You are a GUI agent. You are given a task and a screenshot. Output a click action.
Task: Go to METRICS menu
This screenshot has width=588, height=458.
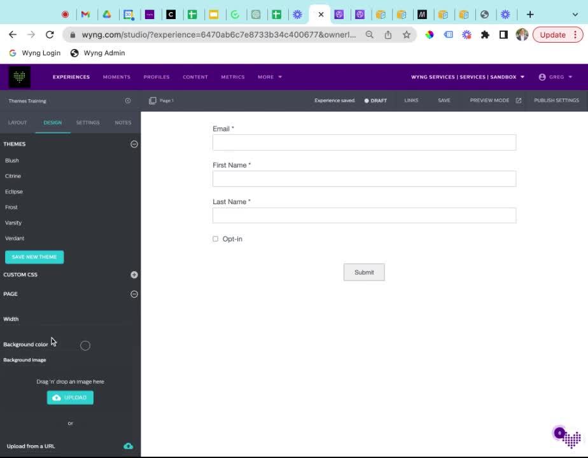tap(233, 77)
